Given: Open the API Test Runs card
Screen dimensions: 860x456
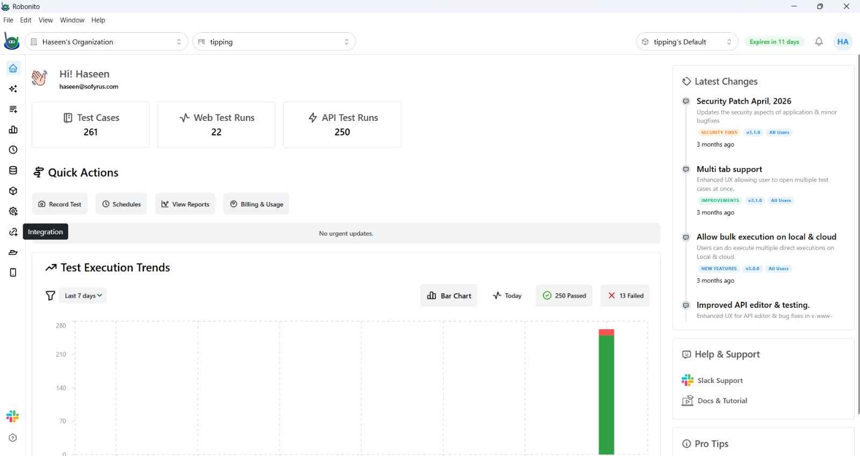Looking at the screenshot, I should pos(342,125).
